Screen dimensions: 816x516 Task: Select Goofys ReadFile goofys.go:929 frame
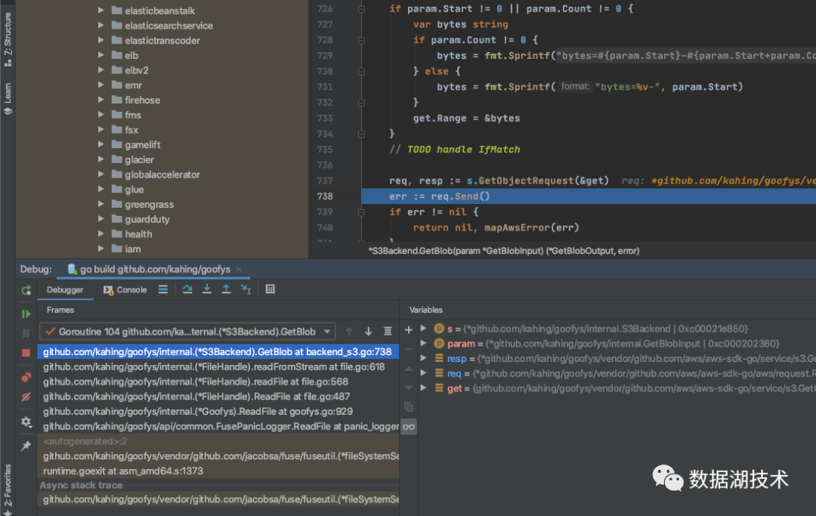pyautogui.click(x=218, y=412)
